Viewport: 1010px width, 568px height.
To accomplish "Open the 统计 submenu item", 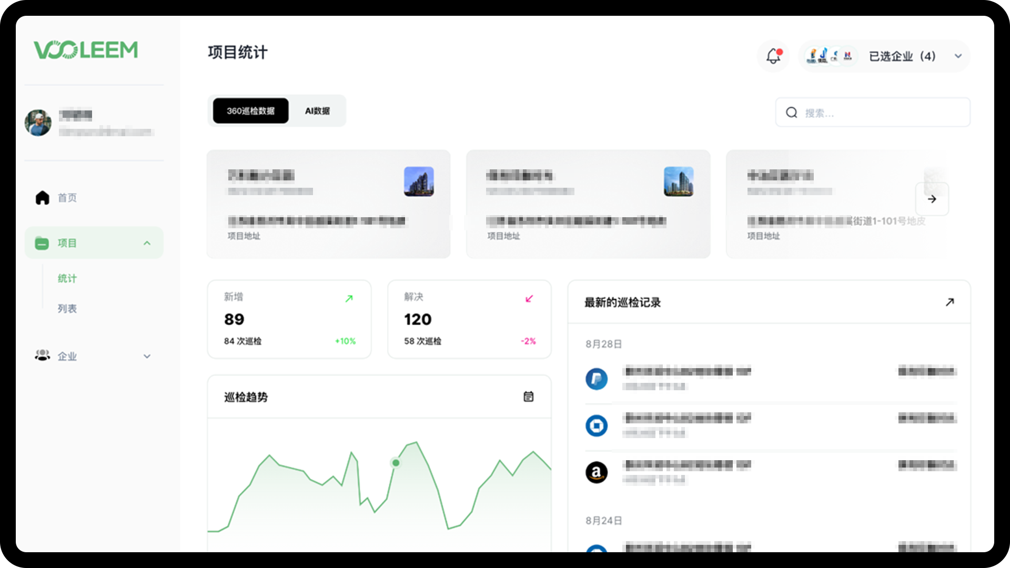I will point(67,278).
